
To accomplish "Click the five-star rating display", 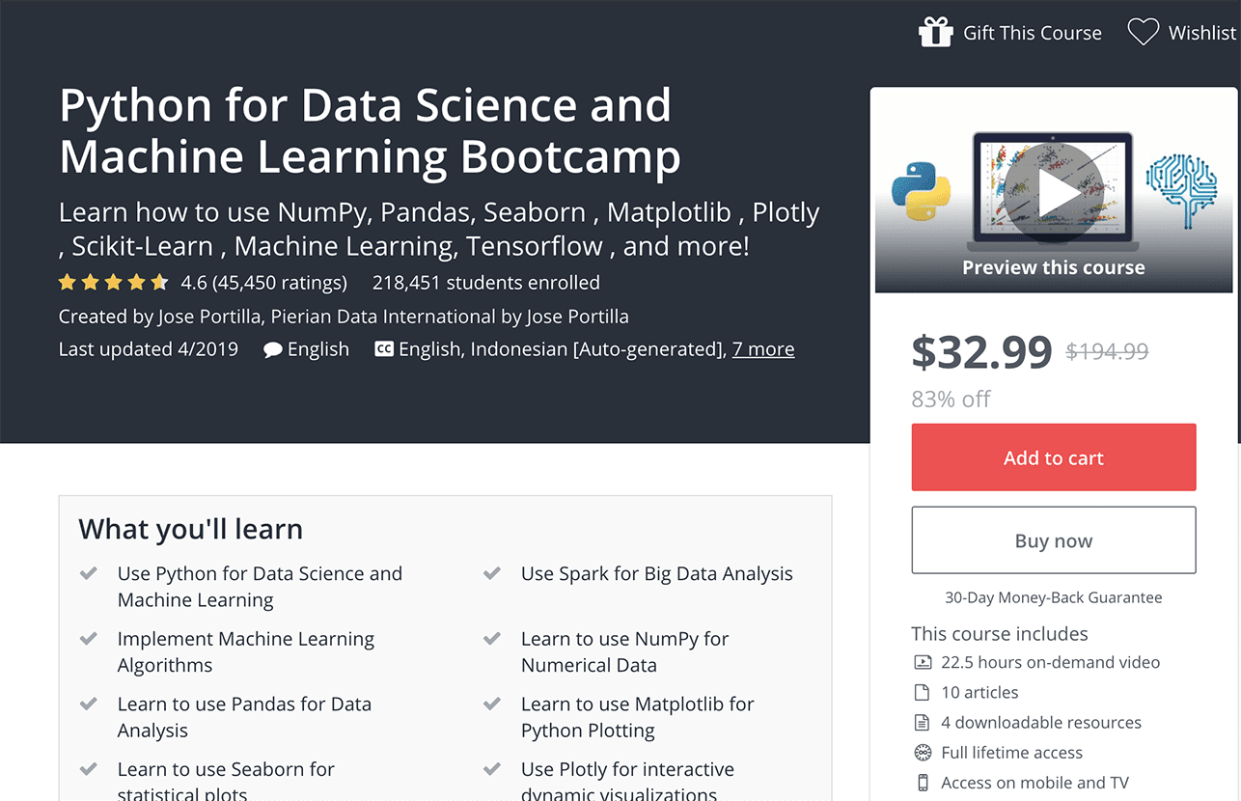I will pos(114,283).
